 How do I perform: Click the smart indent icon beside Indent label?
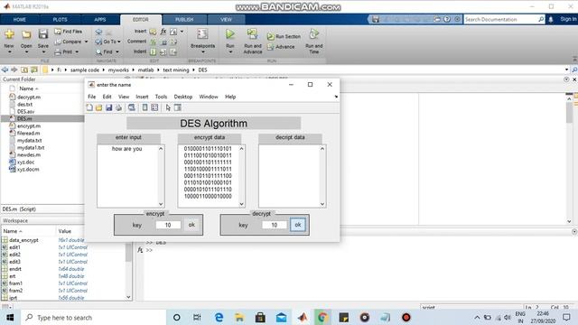pyautogui.click(x=153, y=52)
